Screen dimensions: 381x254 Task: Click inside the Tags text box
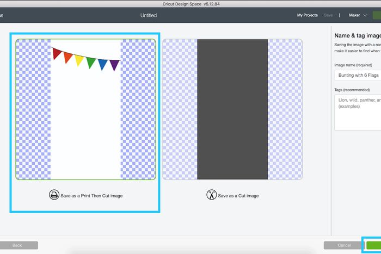(357, 113)
